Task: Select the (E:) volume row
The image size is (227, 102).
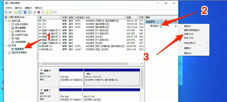Action: point(91,24)
